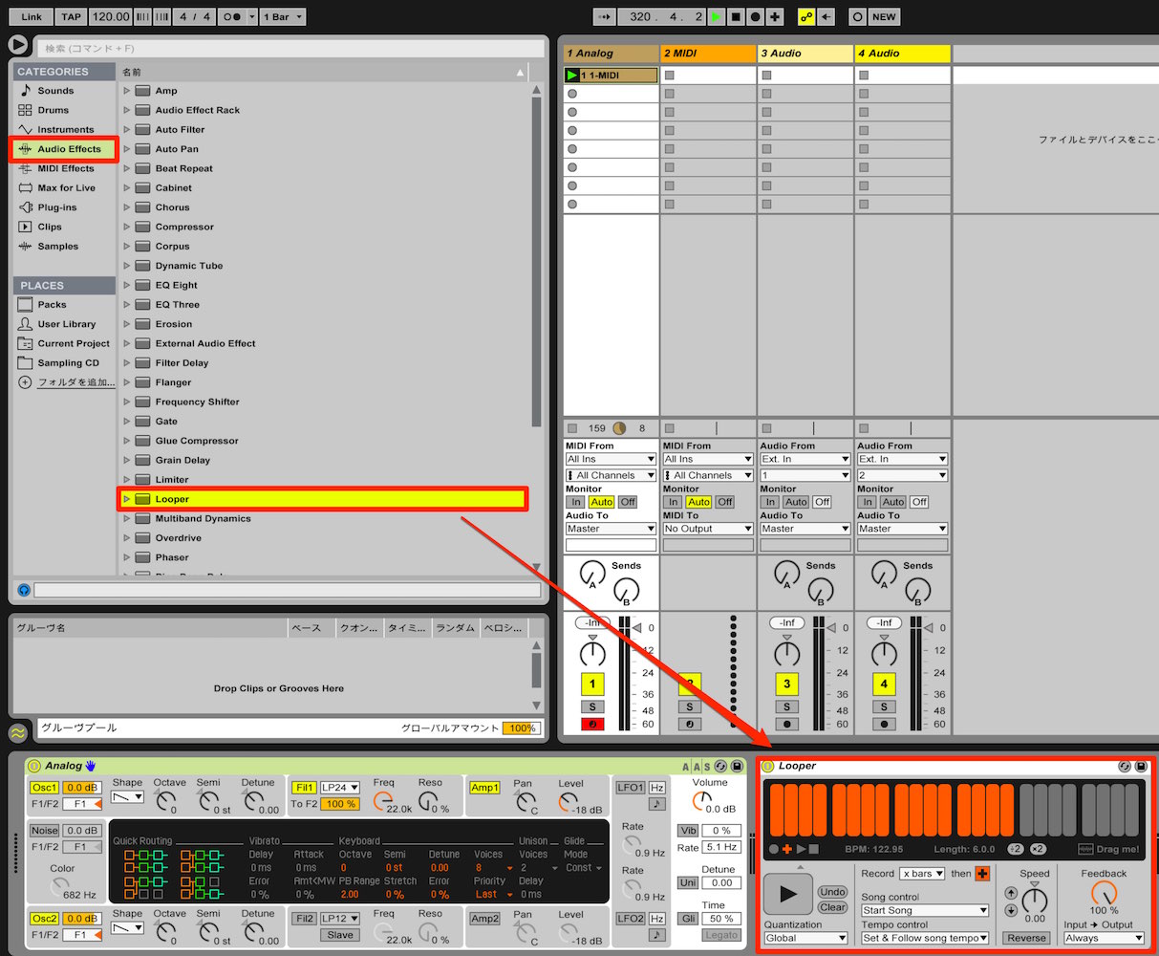Toggle the MIDI Arrangement Overdub plus button

(x=775, y=16)
